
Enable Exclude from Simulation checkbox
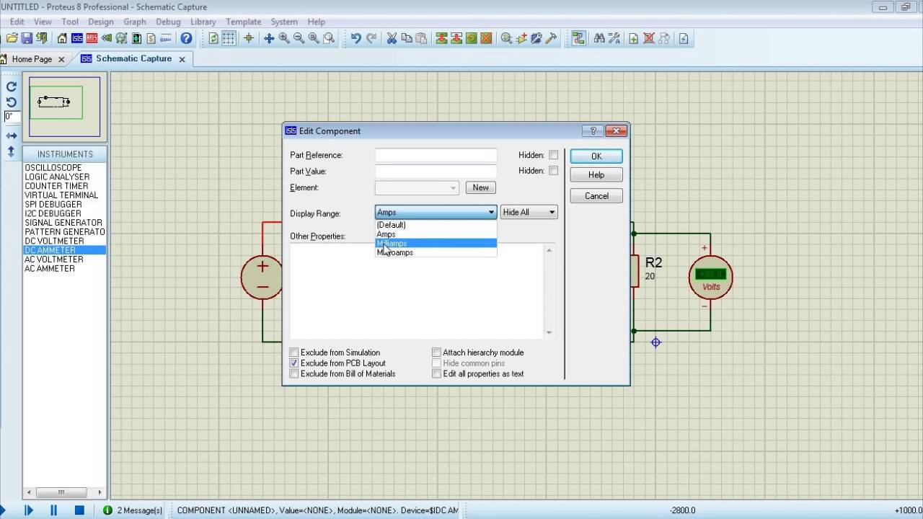coord(293,352)
